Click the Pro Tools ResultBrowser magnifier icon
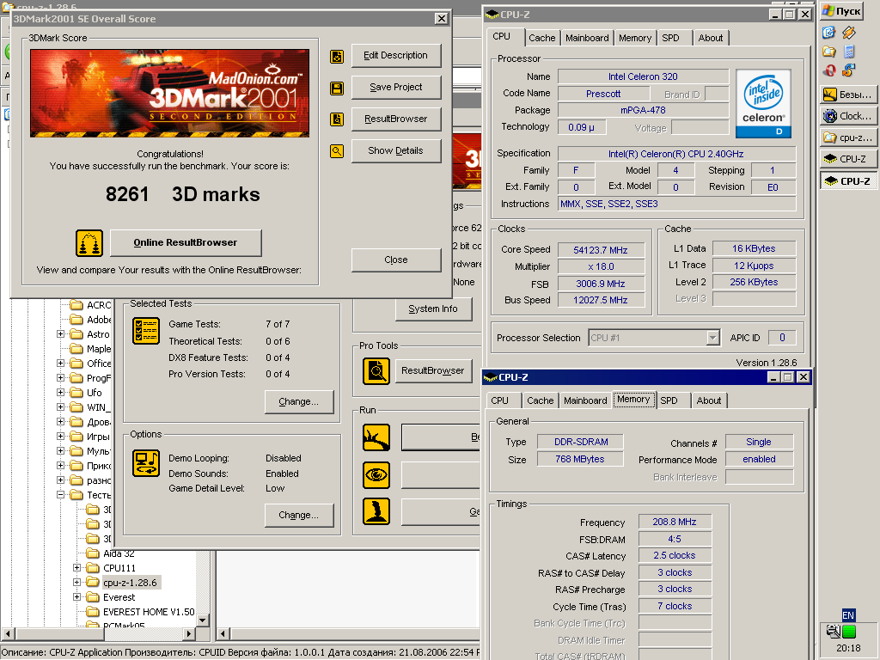 (376, 371)
